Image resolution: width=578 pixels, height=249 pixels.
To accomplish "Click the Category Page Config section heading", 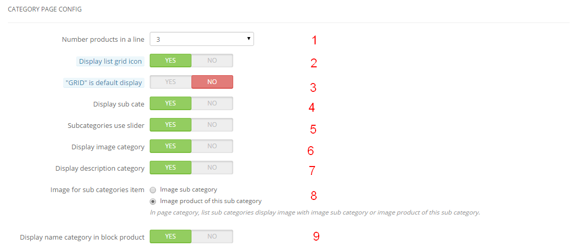I will (45, 9).
